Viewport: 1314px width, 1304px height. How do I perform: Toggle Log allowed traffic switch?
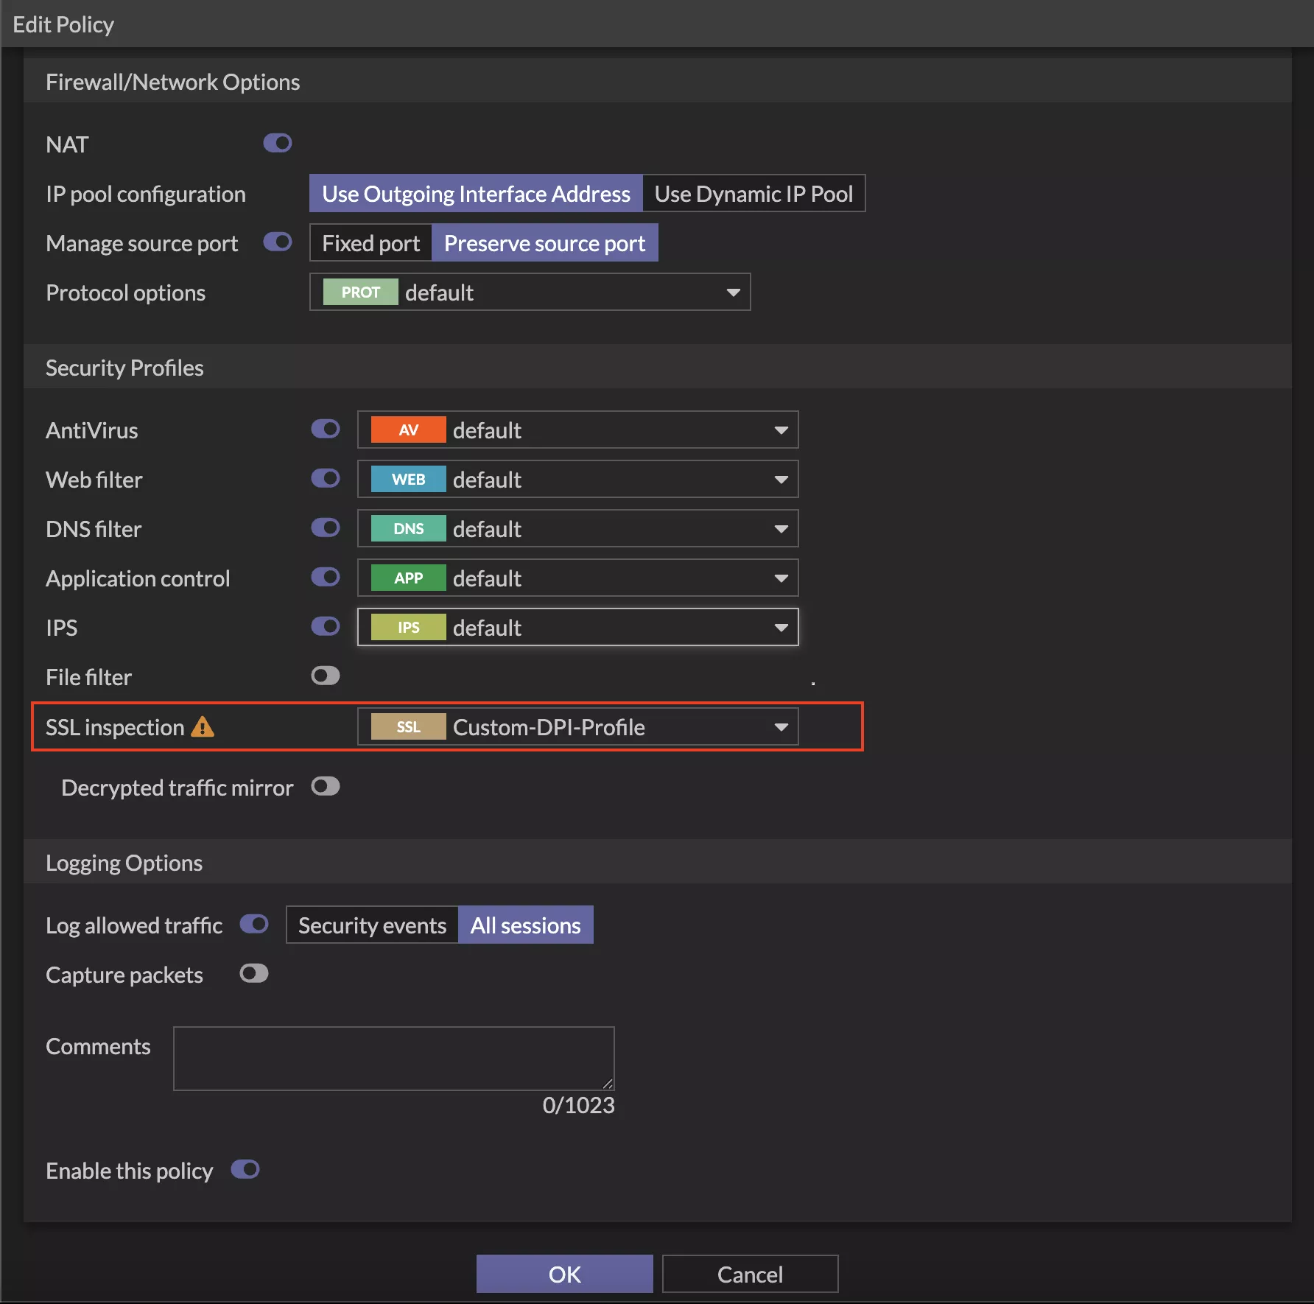[x=254, y=924]
